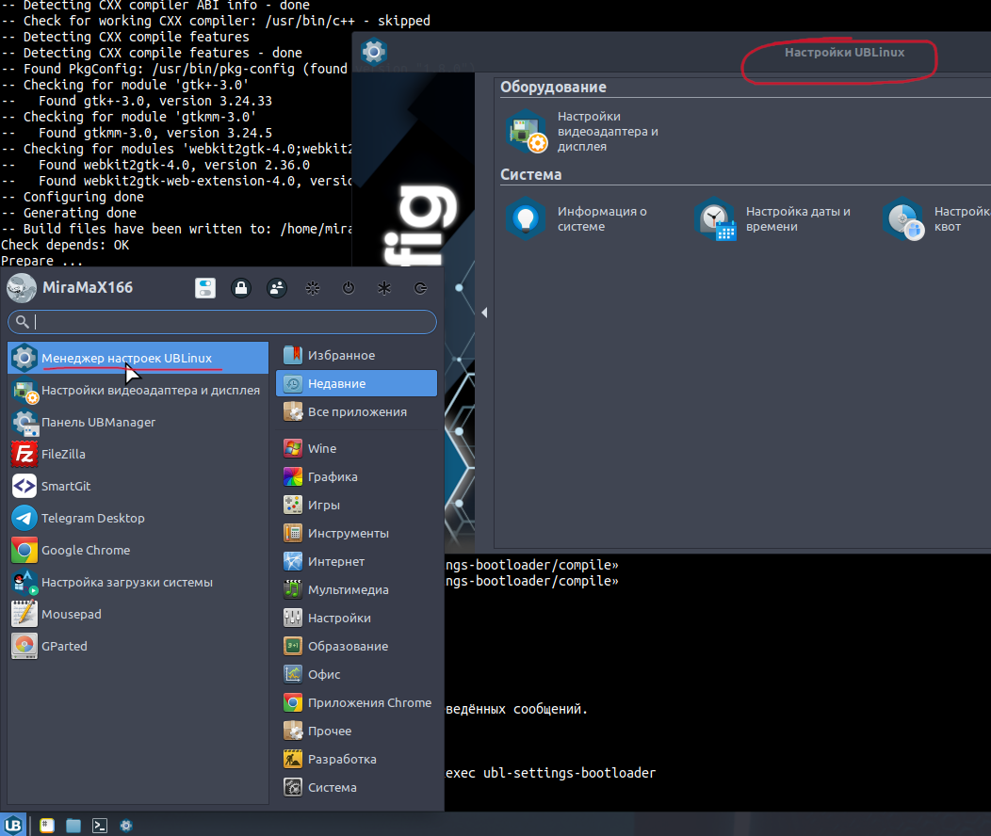This screenshot has width=991, height=836.
Task: Open the Настройки category
Action: 356,619
